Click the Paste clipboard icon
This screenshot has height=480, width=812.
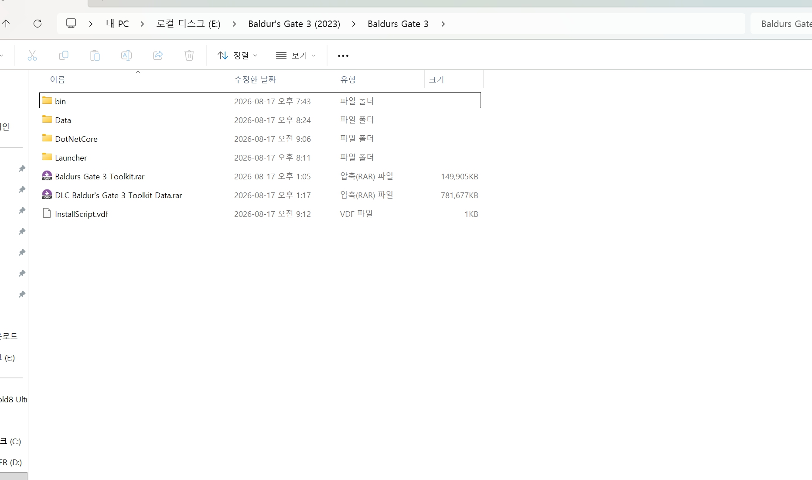(95, 55)
